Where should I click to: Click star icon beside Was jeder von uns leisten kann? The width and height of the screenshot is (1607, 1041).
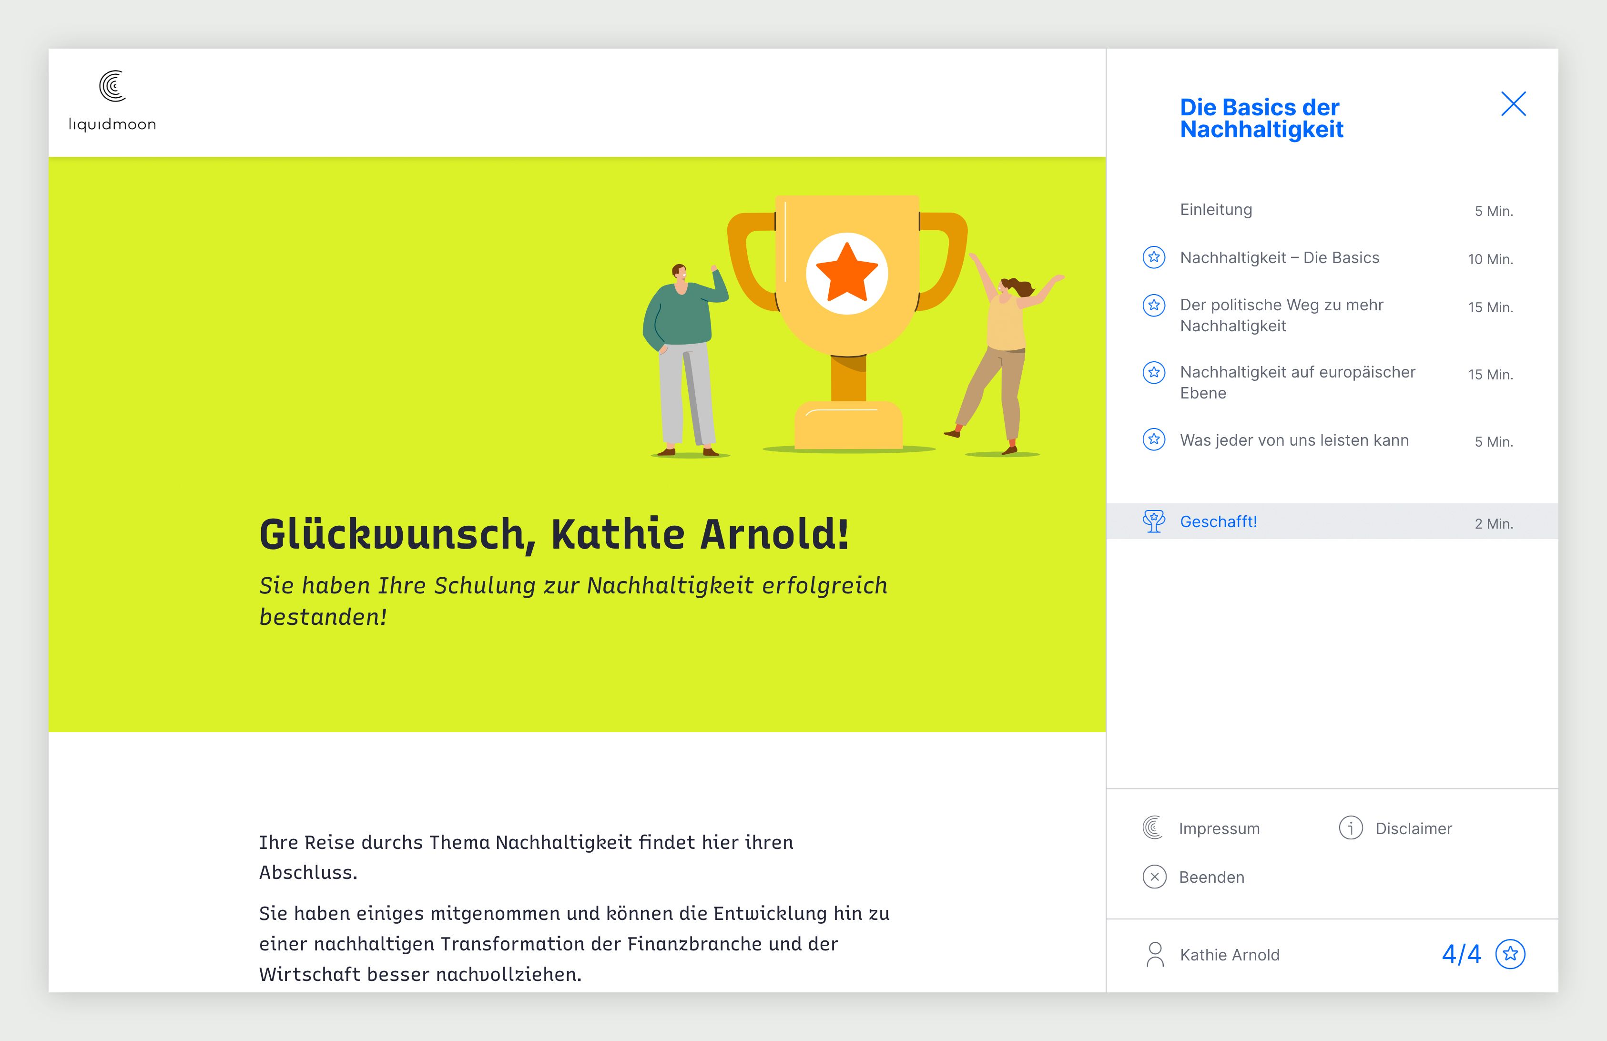pos(1154,440)
